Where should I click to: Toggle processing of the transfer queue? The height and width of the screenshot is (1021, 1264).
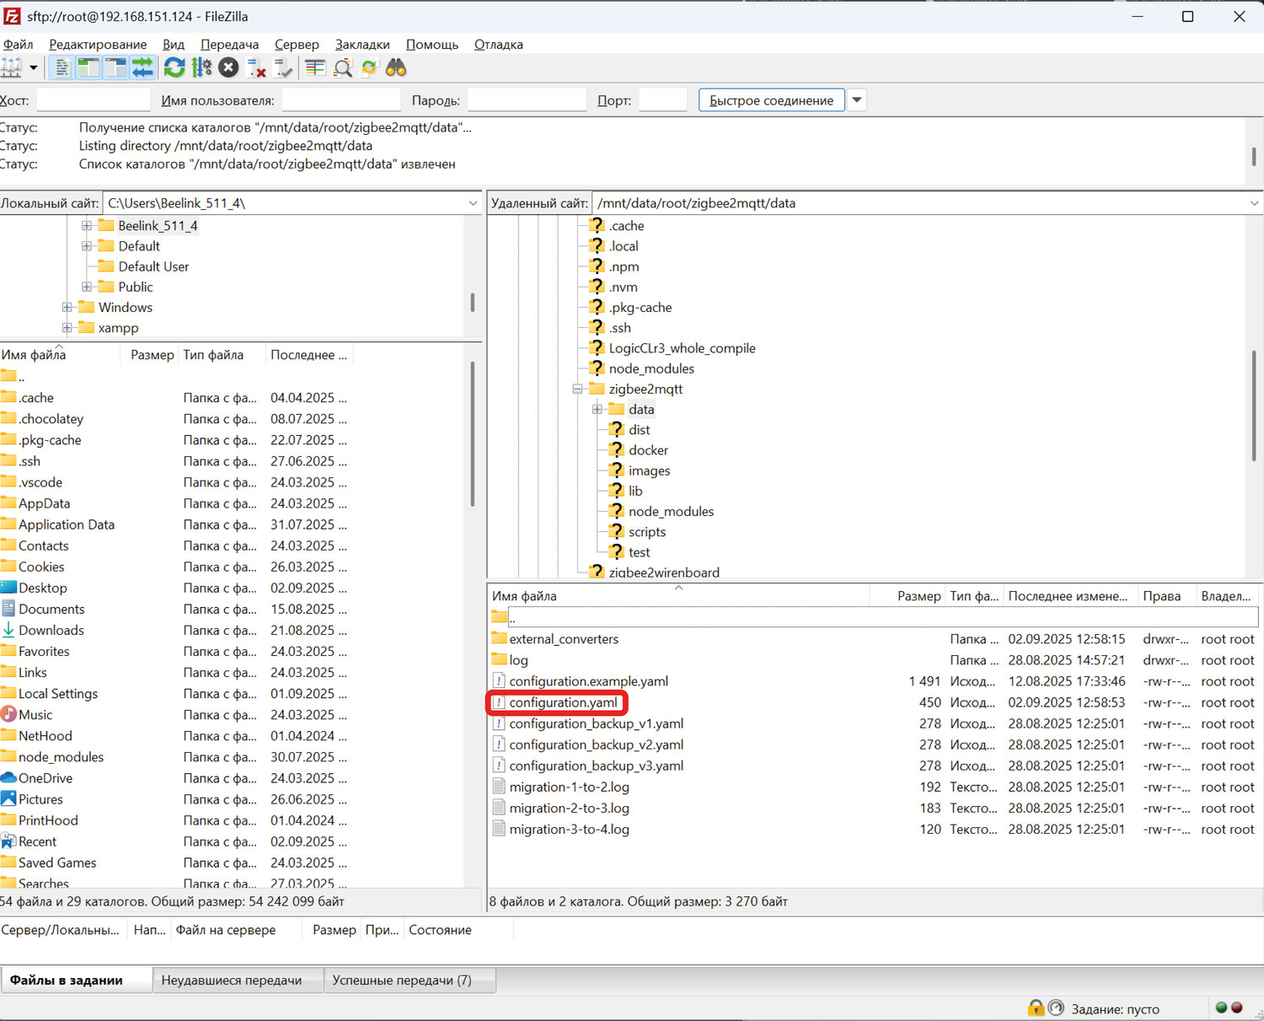tap(202, 68)
